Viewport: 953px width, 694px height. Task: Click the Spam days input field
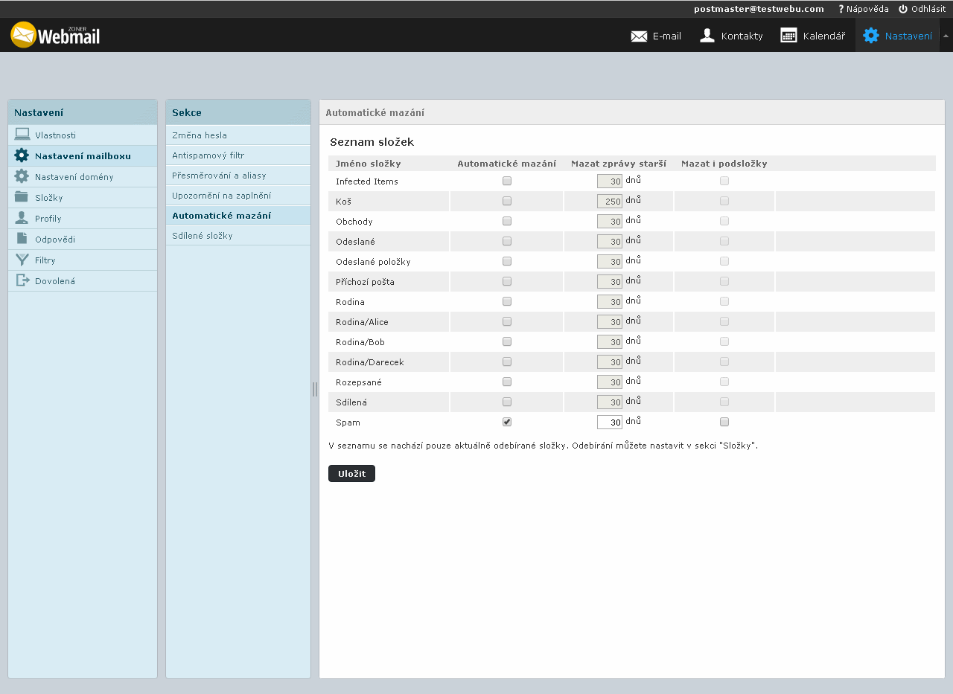[609, 422]
